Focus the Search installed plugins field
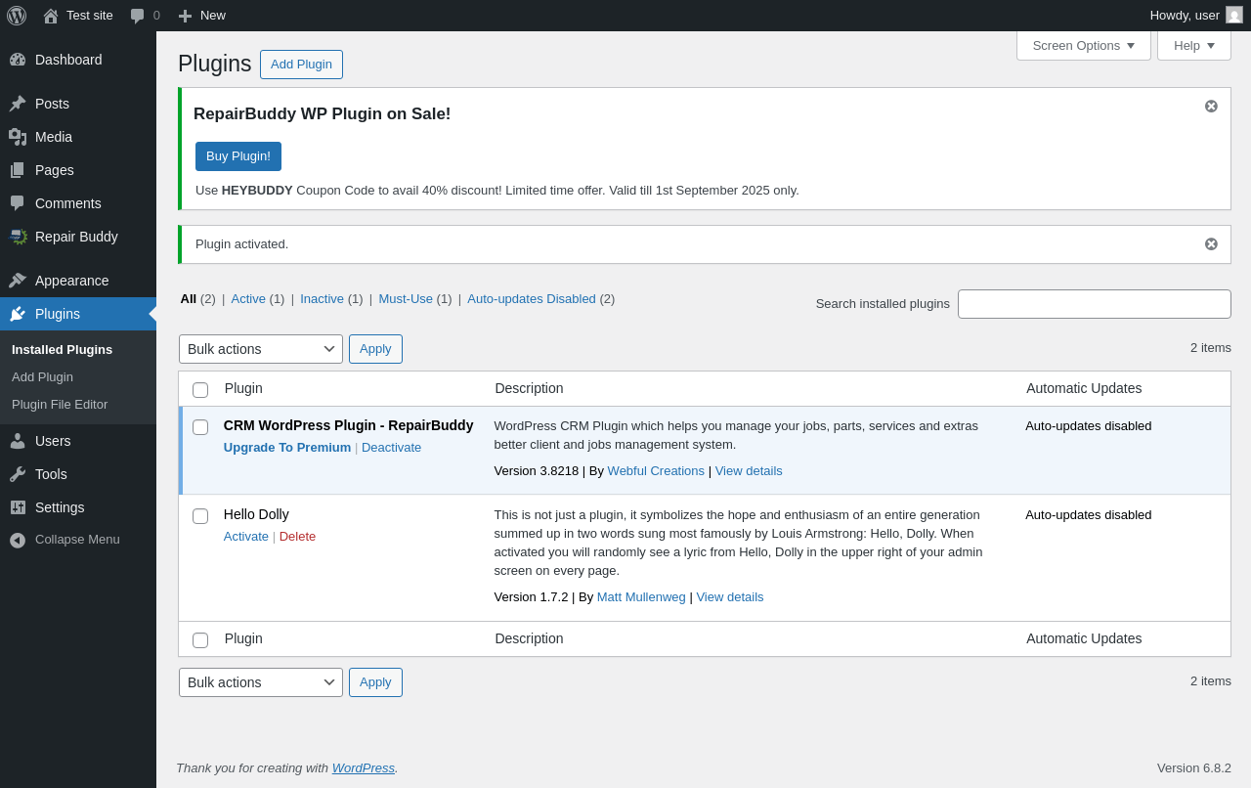Image resolution: width=1251 pixels, height=788 pixels. pos(1095,304)
